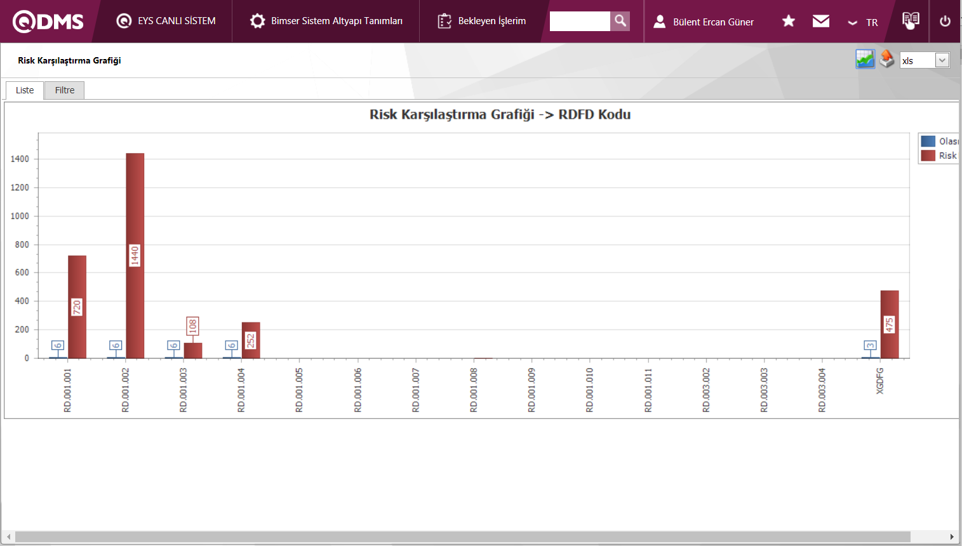Switch to the Filtre tab

[x=65, y=90]
